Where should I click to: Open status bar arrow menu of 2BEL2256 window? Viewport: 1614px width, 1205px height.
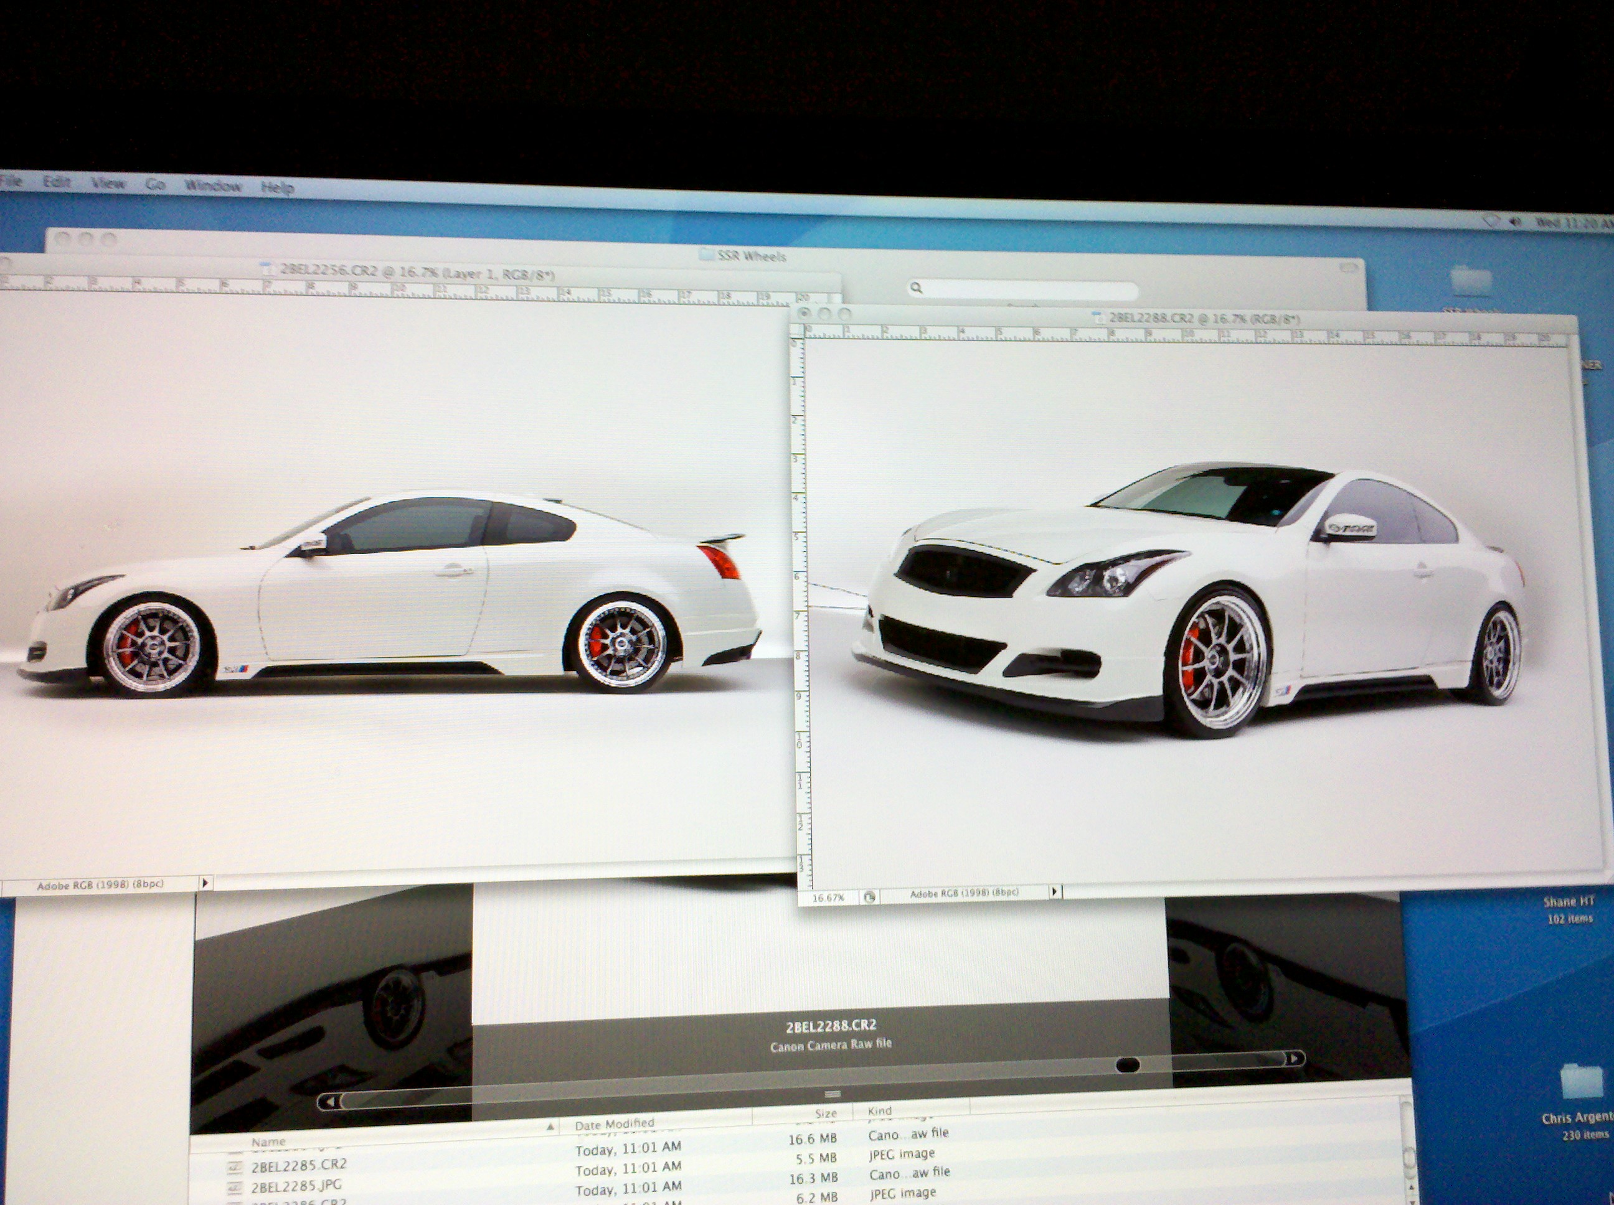205,883
